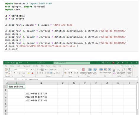Click the Percent Style icon
This screenshot has width=140, height=115.
[69, 73]
